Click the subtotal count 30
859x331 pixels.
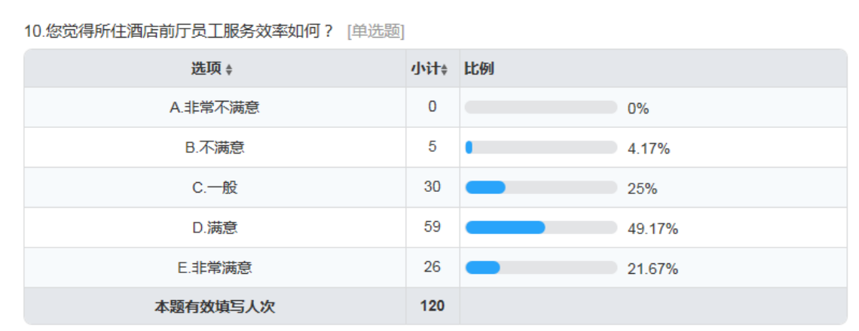(x=433, y=187)
